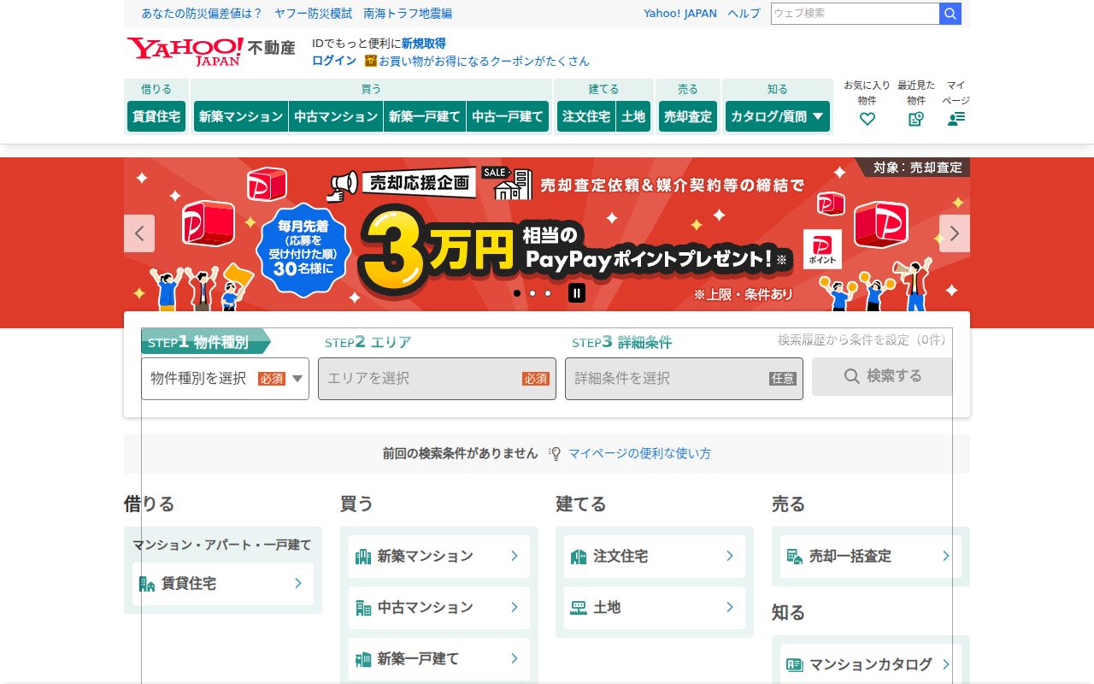Image resolution: width=1094 pixels, height=684 pixels.
Task: Open 賃貸住宅 in the navigation bar
Action: [156, 116]
